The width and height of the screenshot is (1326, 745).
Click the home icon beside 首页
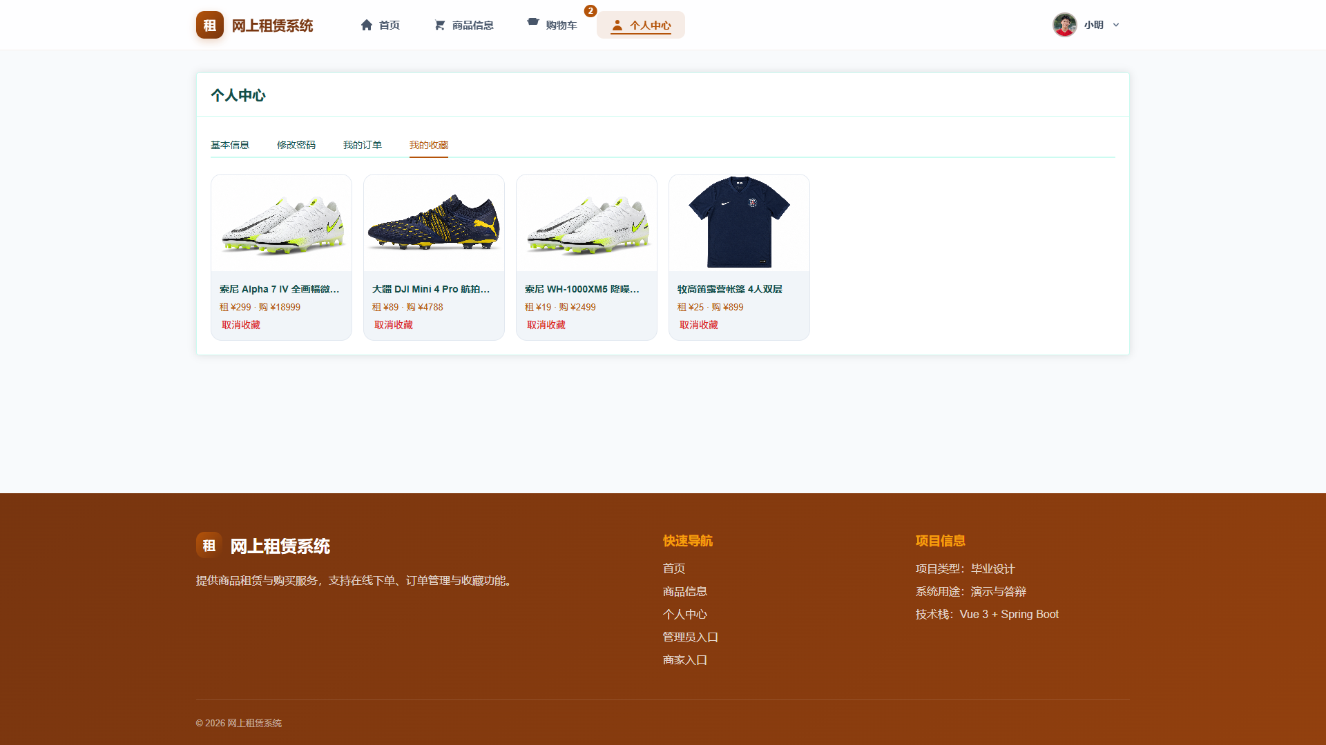(367, 25)
